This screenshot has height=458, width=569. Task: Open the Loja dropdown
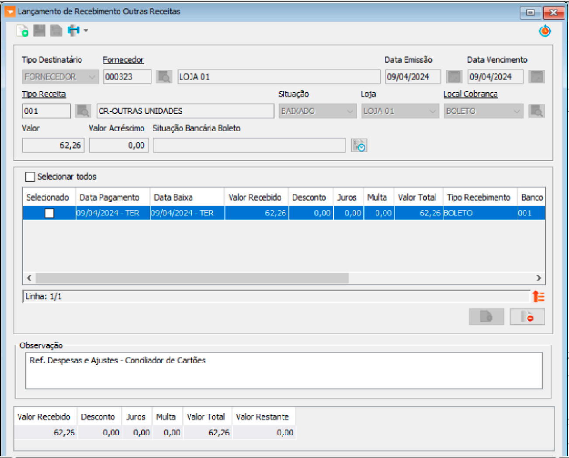pos(432,111)
